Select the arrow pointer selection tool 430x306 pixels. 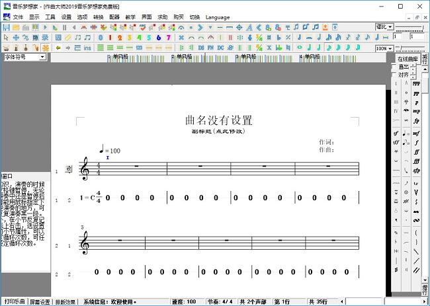coord(6,38)
